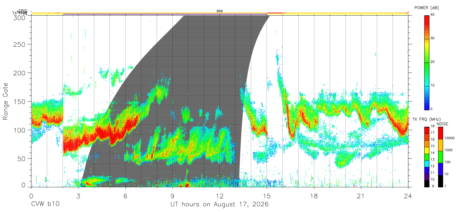This screenshot has width=459, height=212.
Task: Click the cyan segment of the TX FRQ color bar
Action: coord(427,164)
